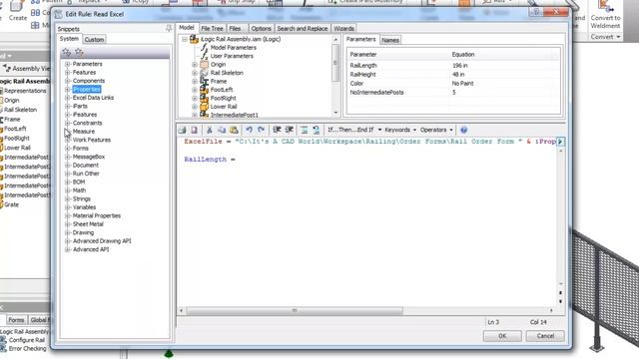The height and width of the screenshot is (359, 639).
Task: Switch to the Names tab
Action: click(x=390, y=40)
